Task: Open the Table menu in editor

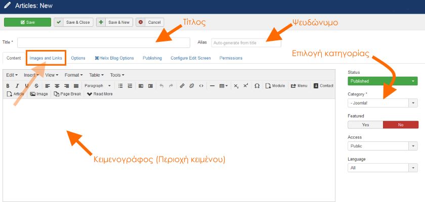Action: [96, 75]
